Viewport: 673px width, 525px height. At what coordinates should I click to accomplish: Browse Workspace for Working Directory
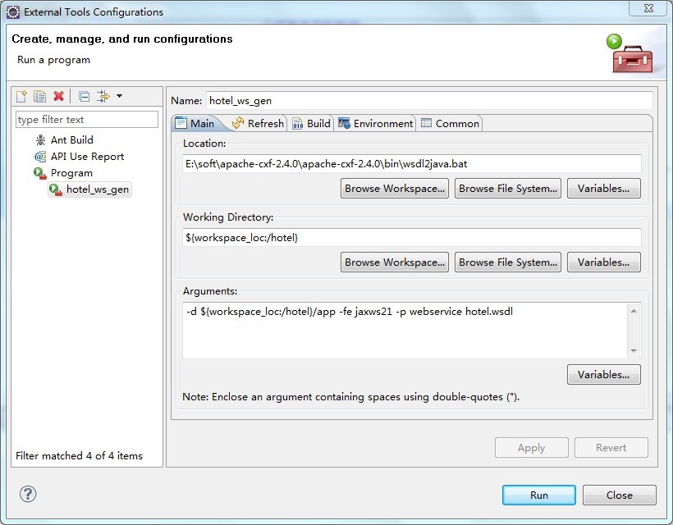[395, 262]
